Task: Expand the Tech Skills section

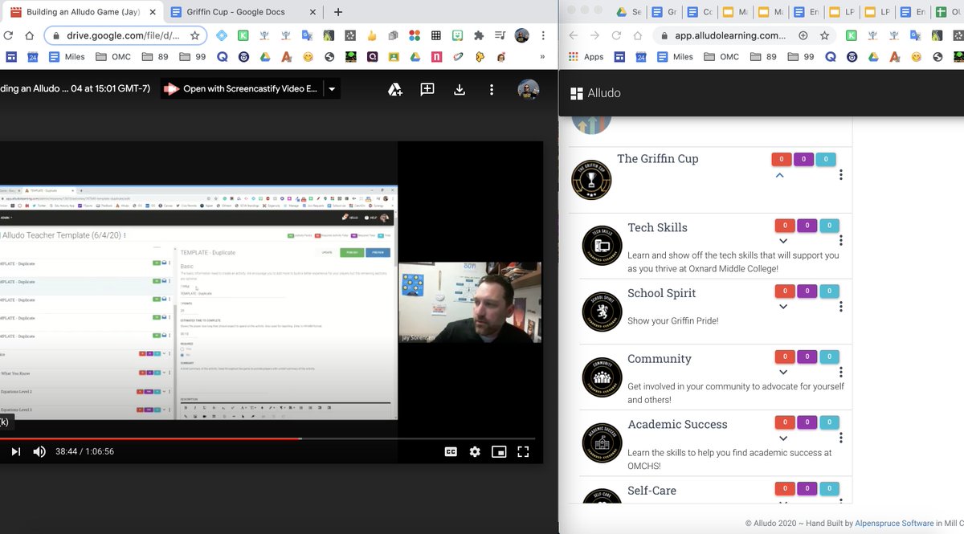Action: point(783,241)
